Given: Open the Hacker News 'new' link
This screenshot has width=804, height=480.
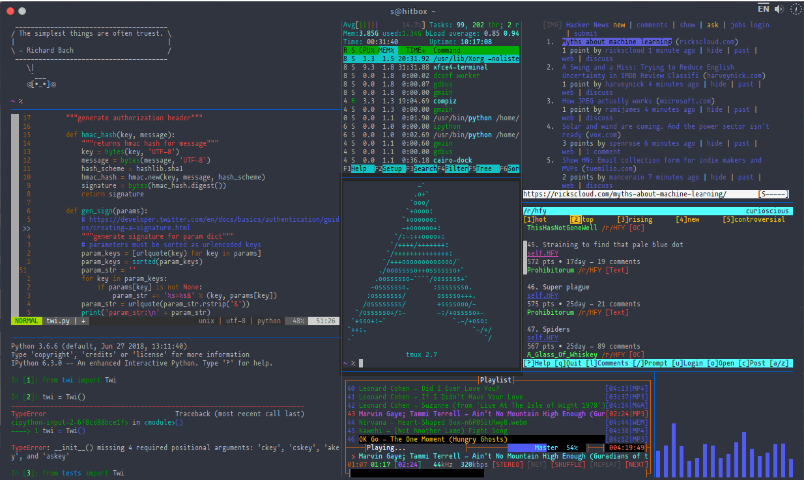Looking at the screenshot, I should coord(619,25).
